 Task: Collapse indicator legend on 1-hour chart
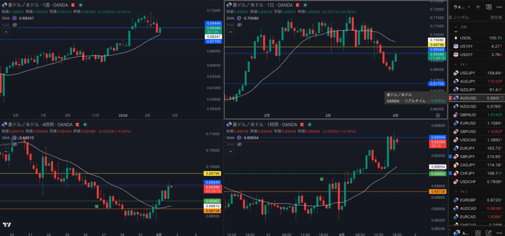click(x=230, y=151)
